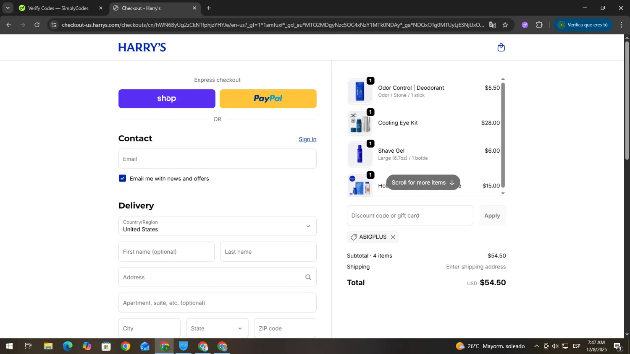The image size is (630, 354).
Task: Click the Apply discount button
Action: pos(492,216)
